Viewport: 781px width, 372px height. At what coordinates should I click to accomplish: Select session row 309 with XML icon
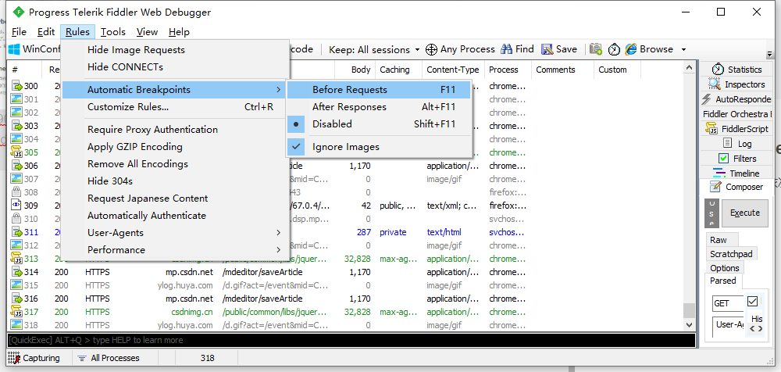(x=17, y=206)
